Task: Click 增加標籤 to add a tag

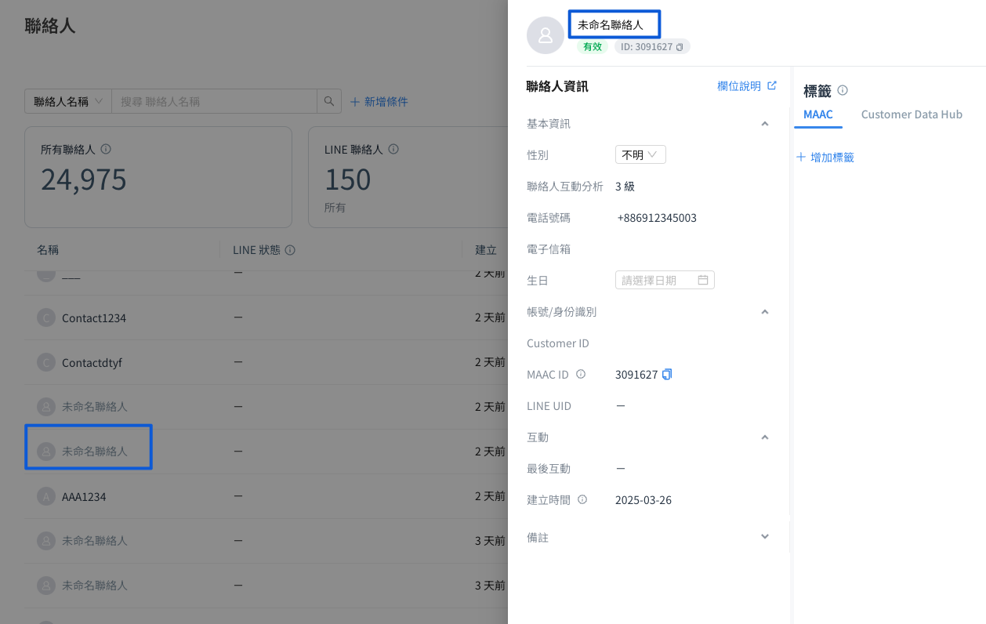Action: click(825, 158)
